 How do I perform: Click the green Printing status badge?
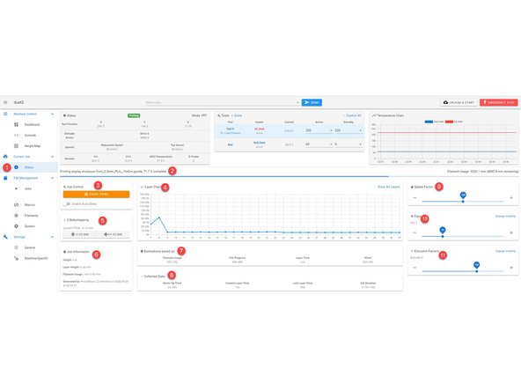pos(134,115)
